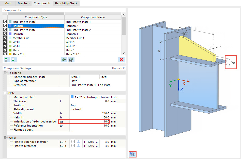Click the save component to library icon
The height and width of the screenshot is (159, 241).
71,60
